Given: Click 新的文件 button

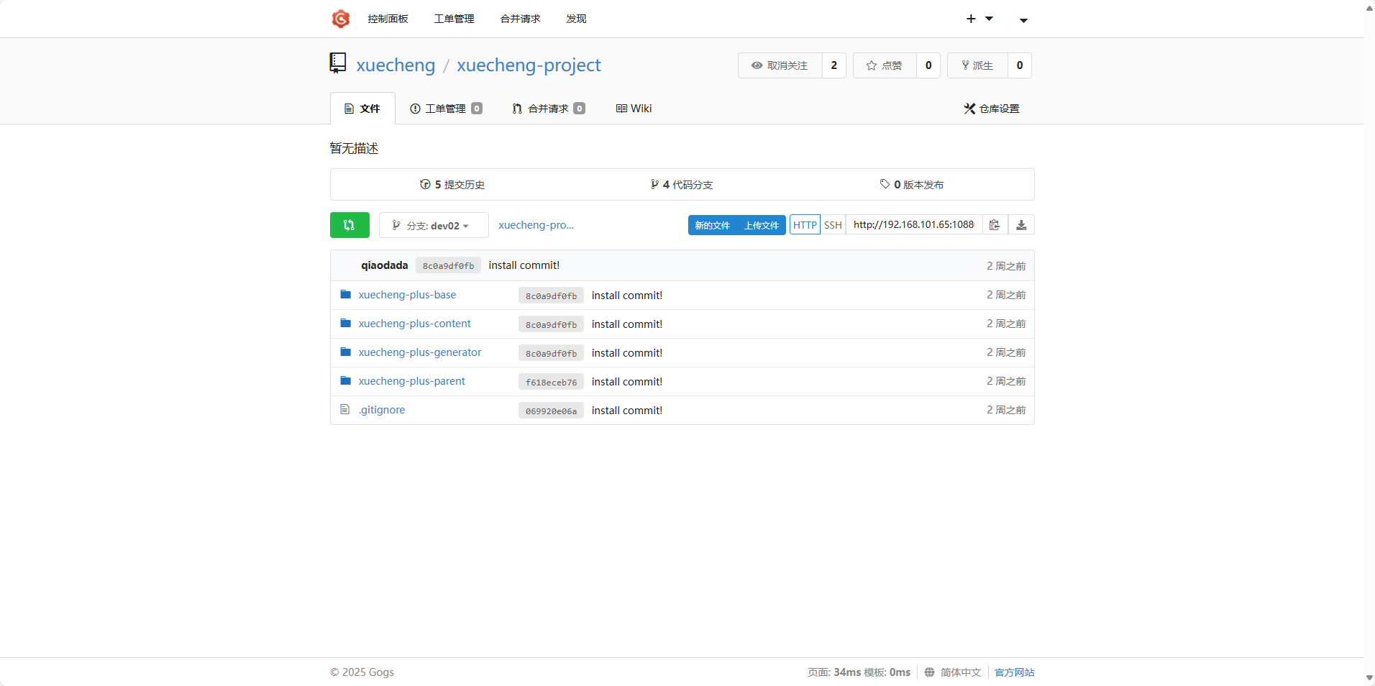Looking at the screenshot, I should (x=712, y=225).
